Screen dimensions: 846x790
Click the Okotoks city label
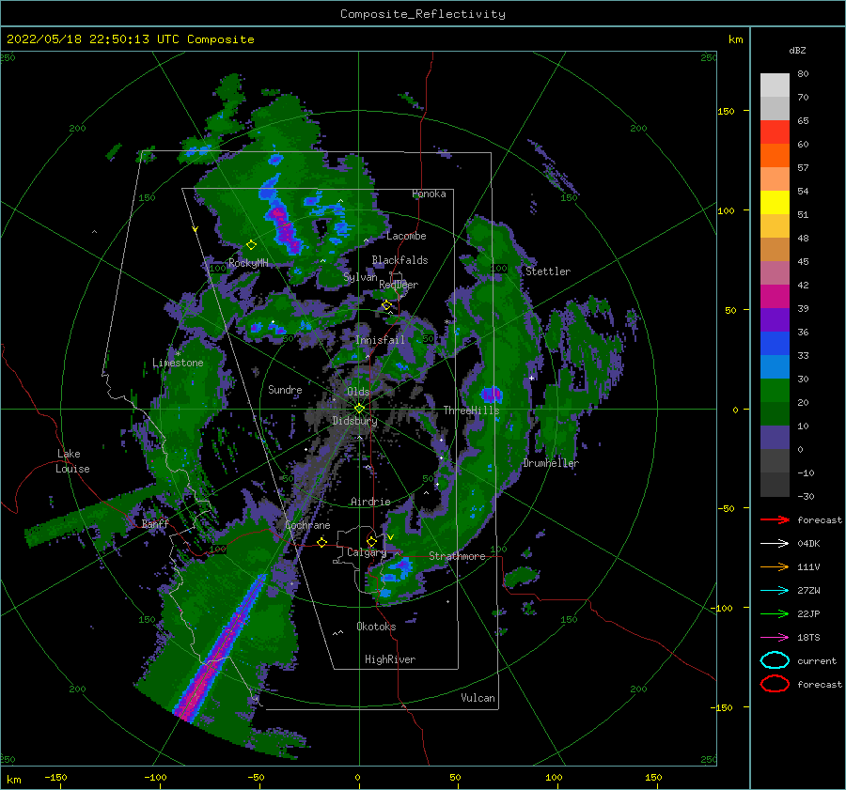(x=376, y=627)
